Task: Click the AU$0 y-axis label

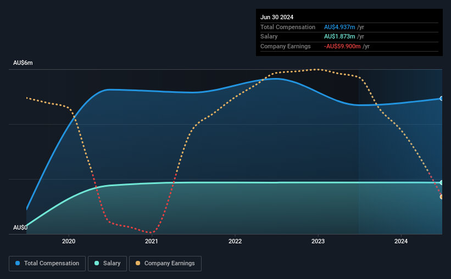Action: [x=20, y=227]
